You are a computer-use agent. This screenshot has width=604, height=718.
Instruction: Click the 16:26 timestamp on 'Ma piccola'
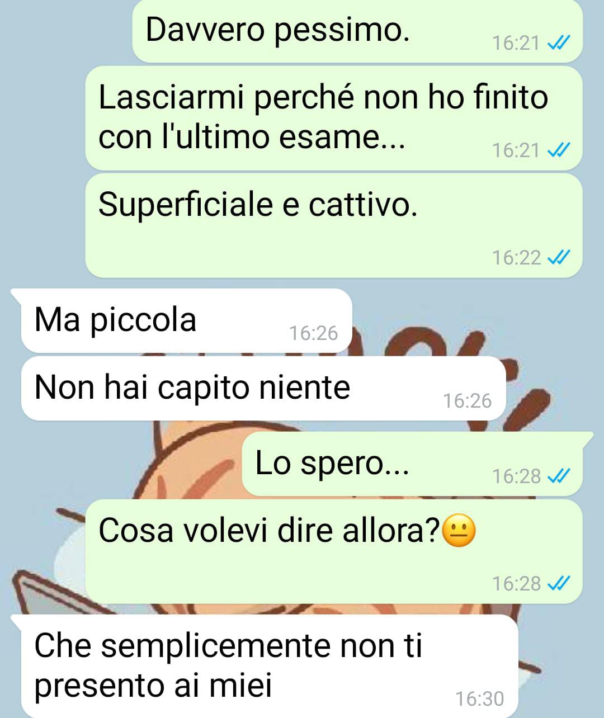[x=313, y=333]
